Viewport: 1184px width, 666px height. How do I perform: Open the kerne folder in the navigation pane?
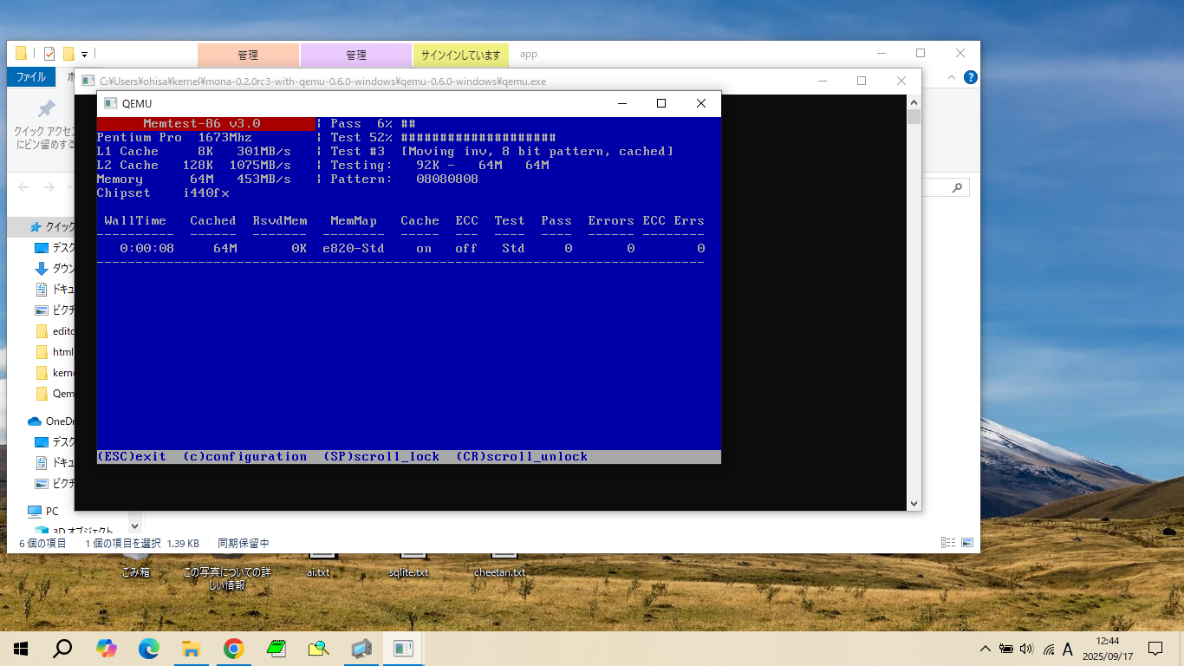click(x=55, y=373)
